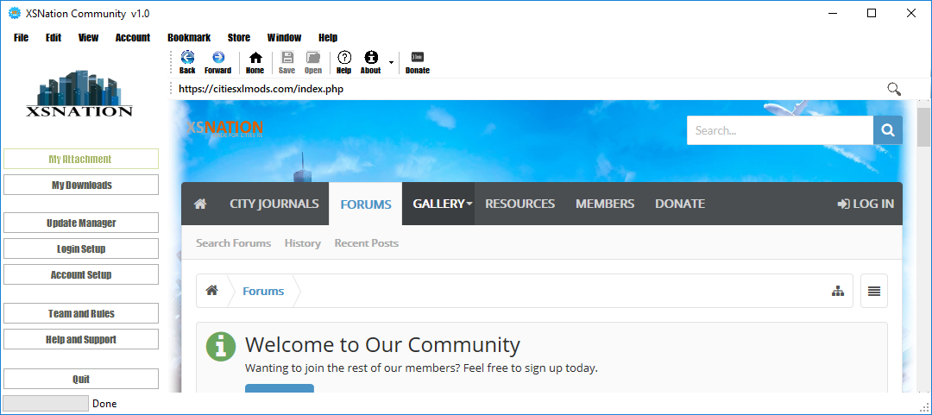This screenshot has width=932, height=415.
Task: Click the XSNation sidebar logo
Action: (x=79, y=94)
